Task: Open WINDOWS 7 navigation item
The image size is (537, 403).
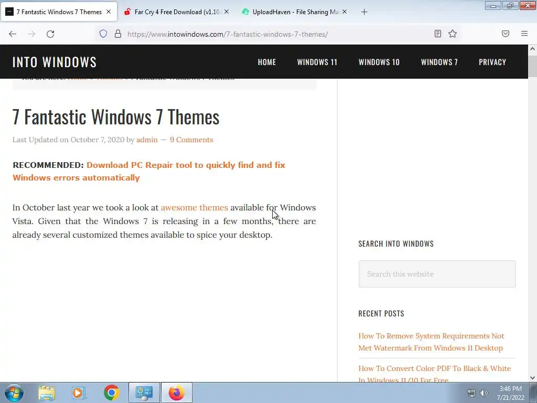Action: (x=439, y=62)
